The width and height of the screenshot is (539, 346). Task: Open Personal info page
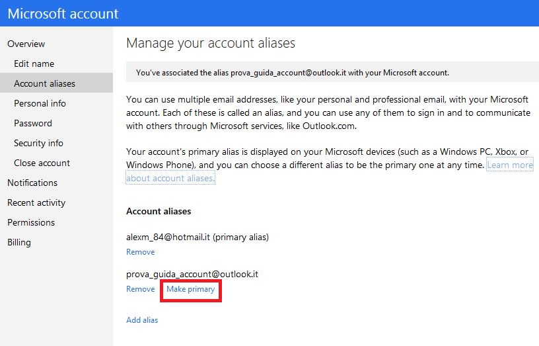pos(40,103)
